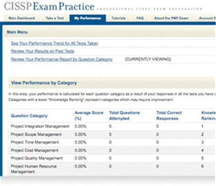Click the Average Score (%) column header
216x186 pixels.
pos(89,116)
